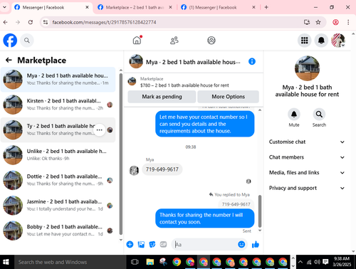Open the Facebook menu grid icon

tap(305, 41)
